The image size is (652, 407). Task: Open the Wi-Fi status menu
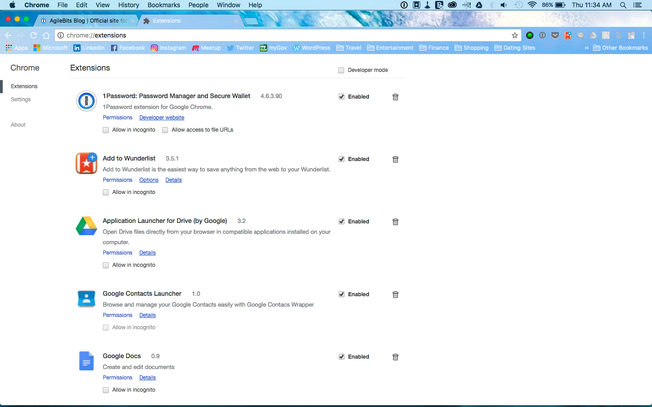tap(532, 5)
